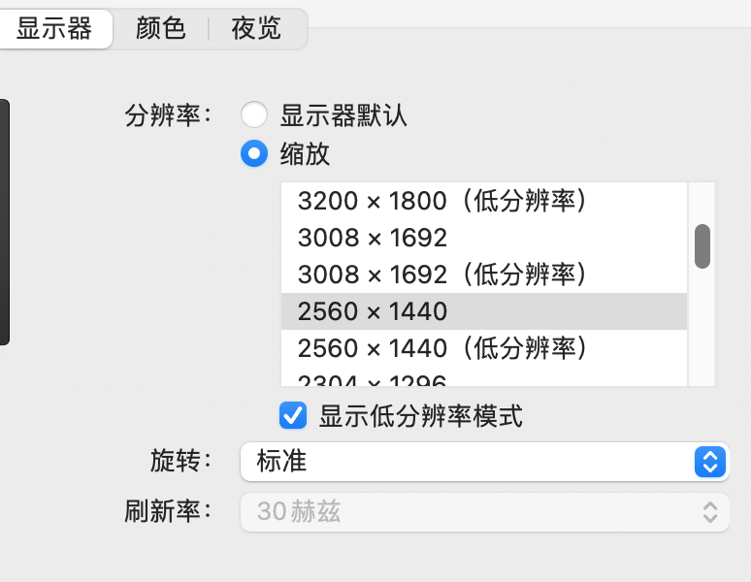Click gray chevron arrows of refresh rate menu
Image resolution: width=751 pixels, height=582 pixels.
click(710, 511)
